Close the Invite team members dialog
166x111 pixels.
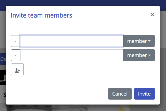pyautogui.click(x=152, y=14)
